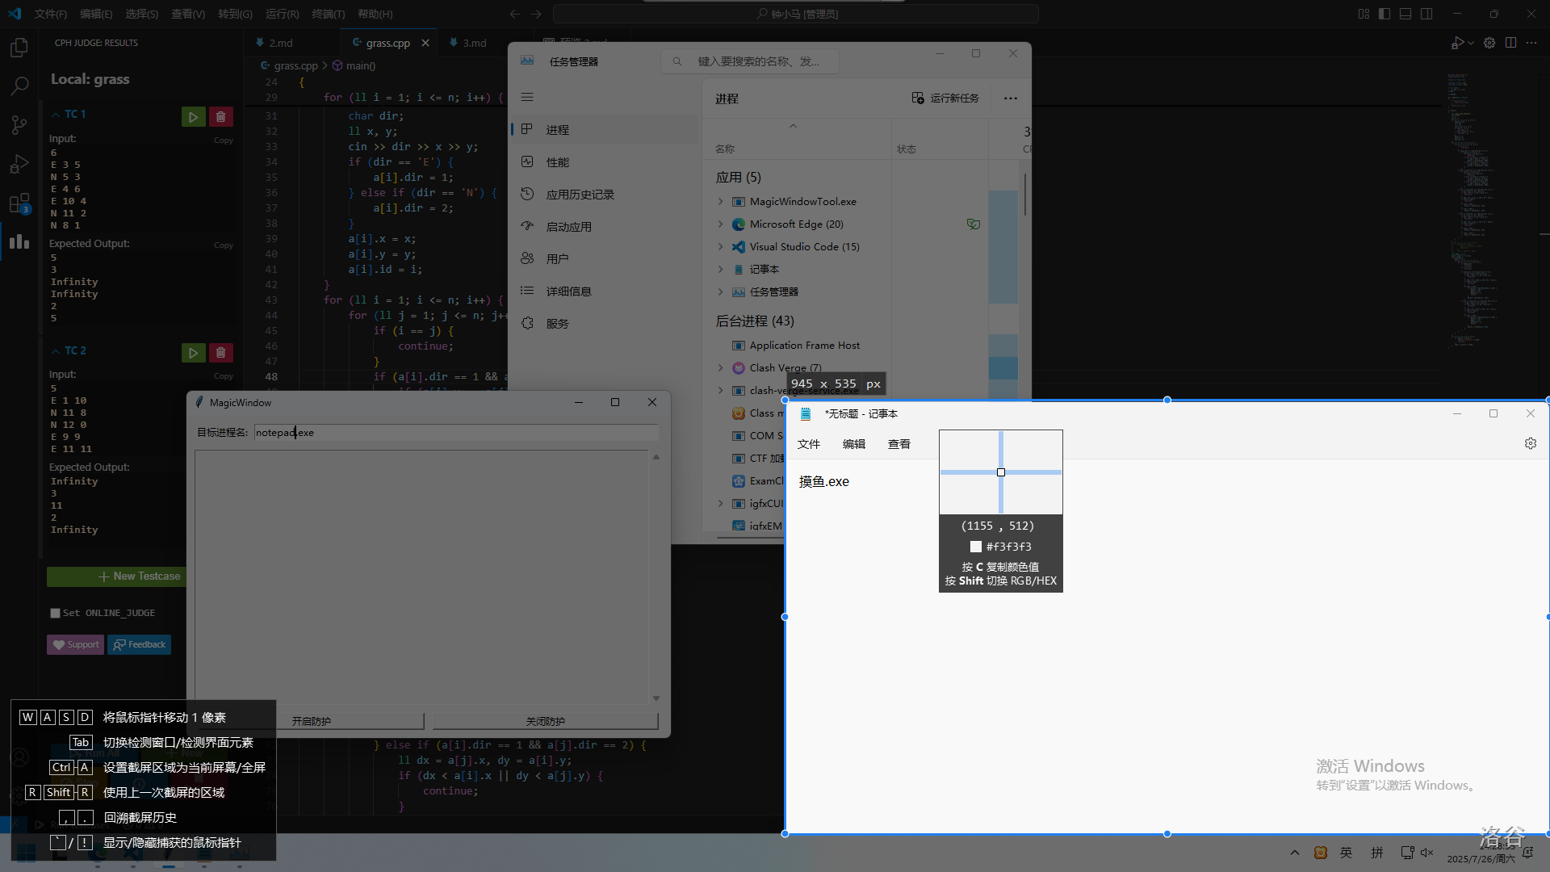
Task: Open Notepad 编辑 menu
Action: (x=853, y=444)
